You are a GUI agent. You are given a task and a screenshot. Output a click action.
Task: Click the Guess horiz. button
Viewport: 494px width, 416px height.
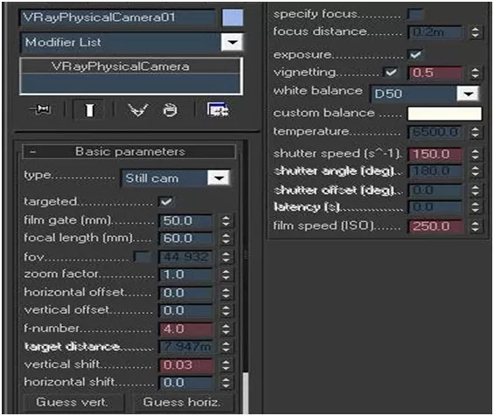coord(182,402)
